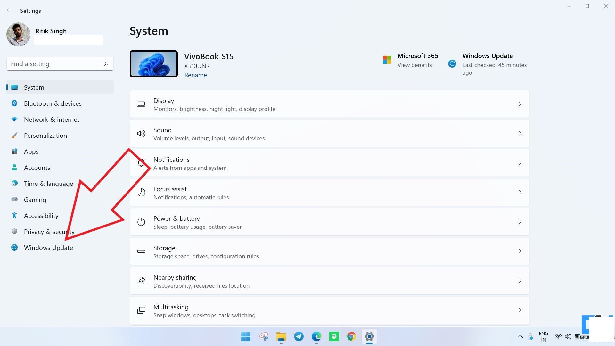Click Windows Update in sidebar
Image resolution: width=615 pixels, height=346 pixels.
(48, 247)
